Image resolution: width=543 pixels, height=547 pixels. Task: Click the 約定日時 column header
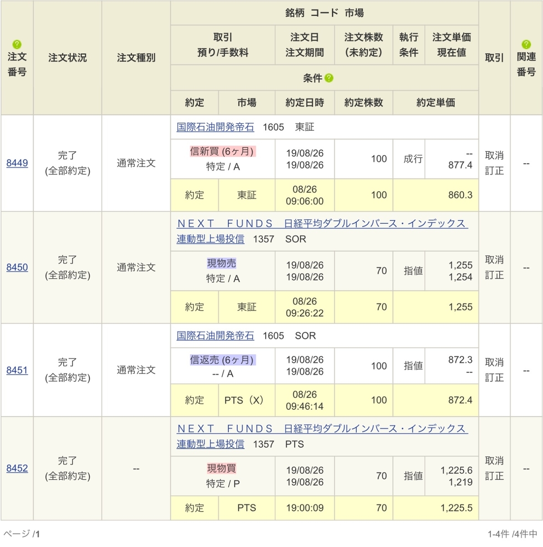(305, 103)
